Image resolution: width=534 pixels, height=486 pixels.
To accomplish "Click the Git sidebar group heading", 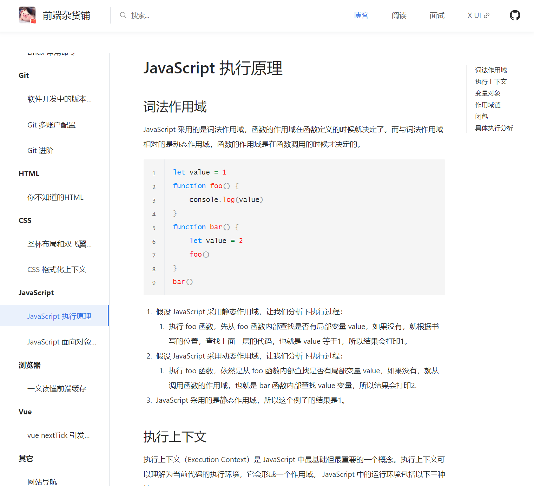I will pos(24,75).
